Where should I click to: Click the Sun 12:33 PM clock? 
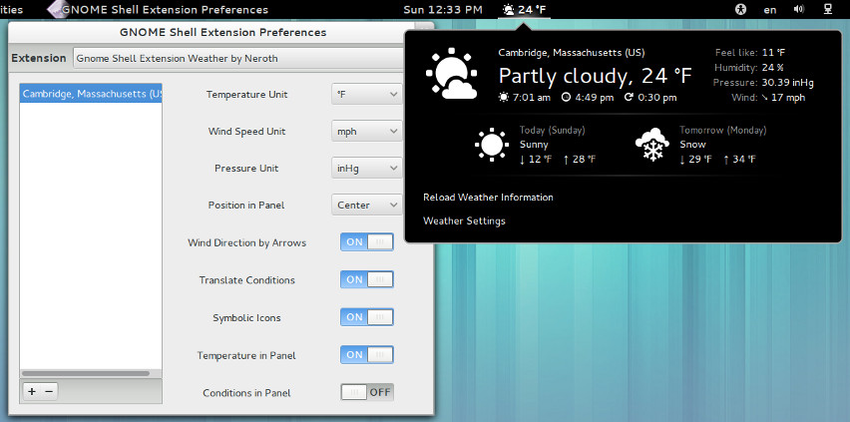pos(443,9)
